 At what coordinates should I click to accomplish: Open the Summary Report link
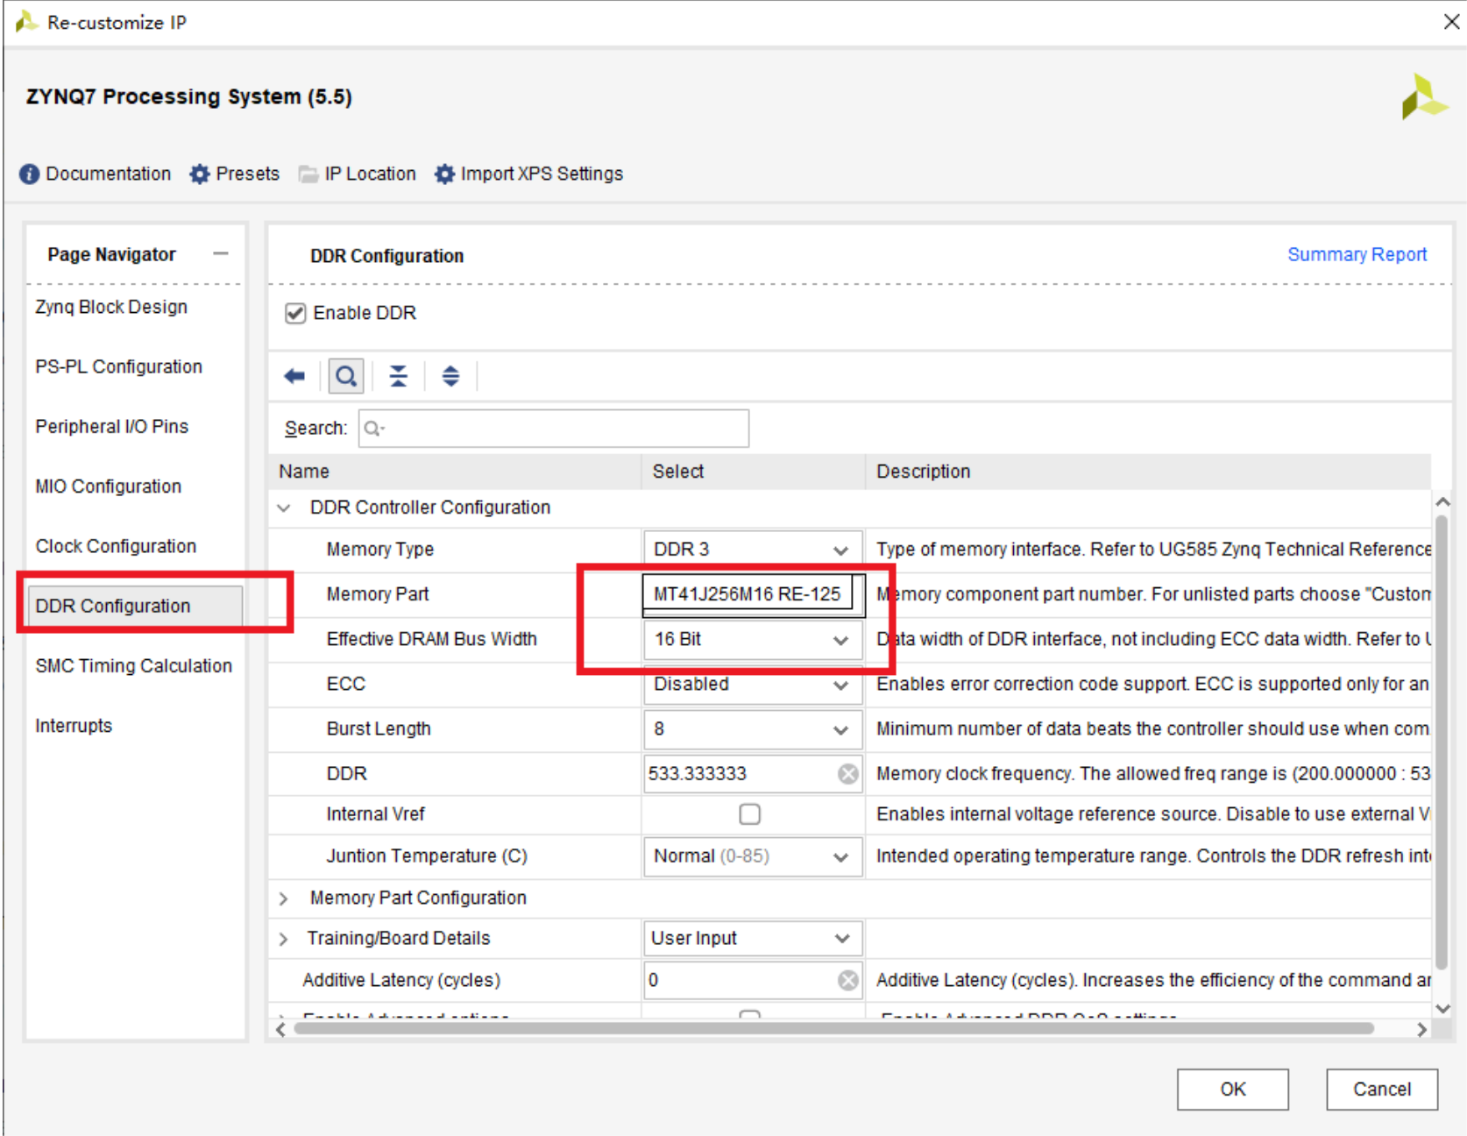(1357, 254)
